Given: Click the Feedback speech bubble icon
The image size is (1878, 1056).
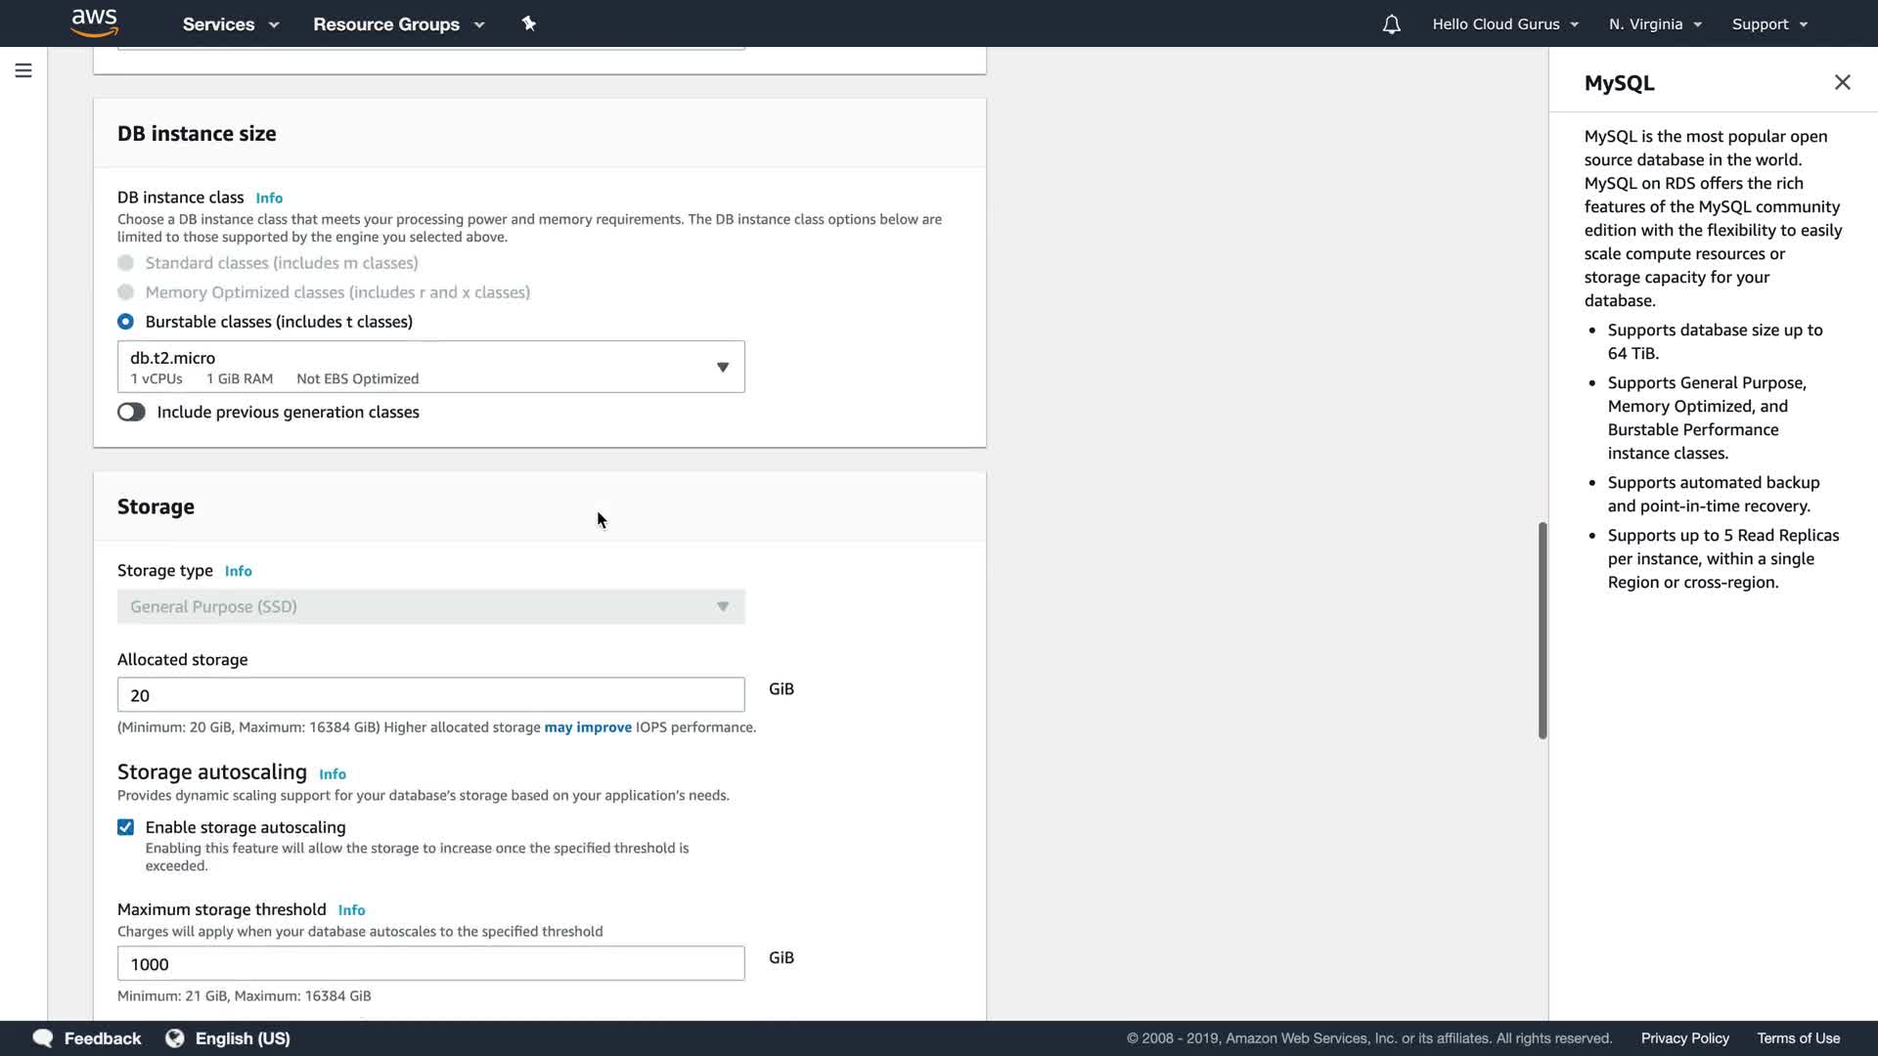Looking at the screenshot, I should point(43,1038).
